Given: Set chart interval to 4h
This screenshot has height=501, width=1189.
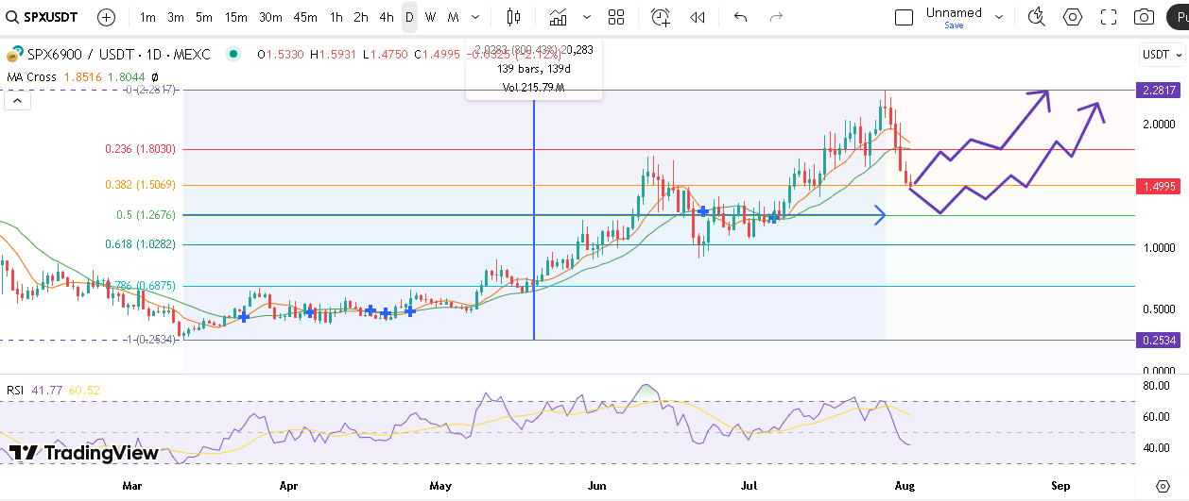Looking at the screenshot, I should (x=386, y=17).
